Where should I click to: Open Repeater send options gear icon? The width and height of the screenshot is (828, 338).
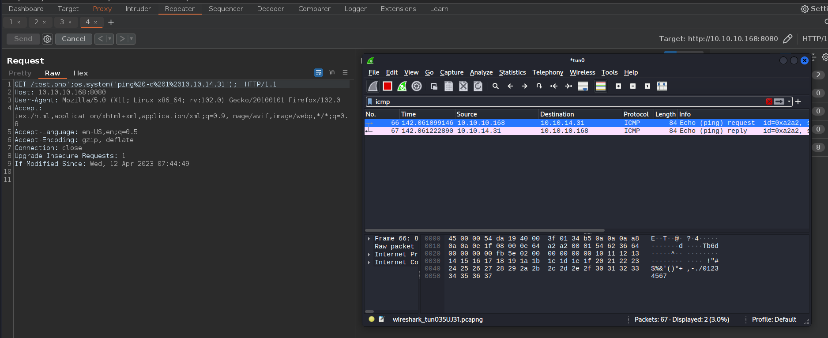[47, 39]
